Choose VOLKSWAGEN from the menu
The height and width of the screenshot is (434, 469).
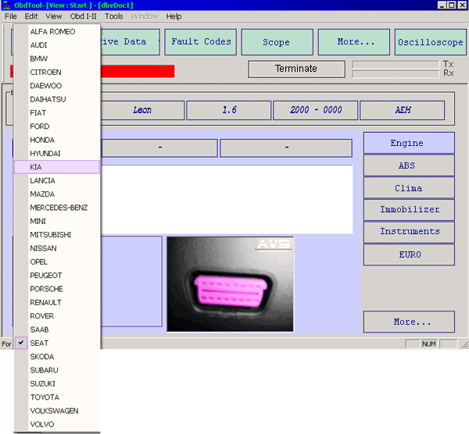click(x=57, y=411)
